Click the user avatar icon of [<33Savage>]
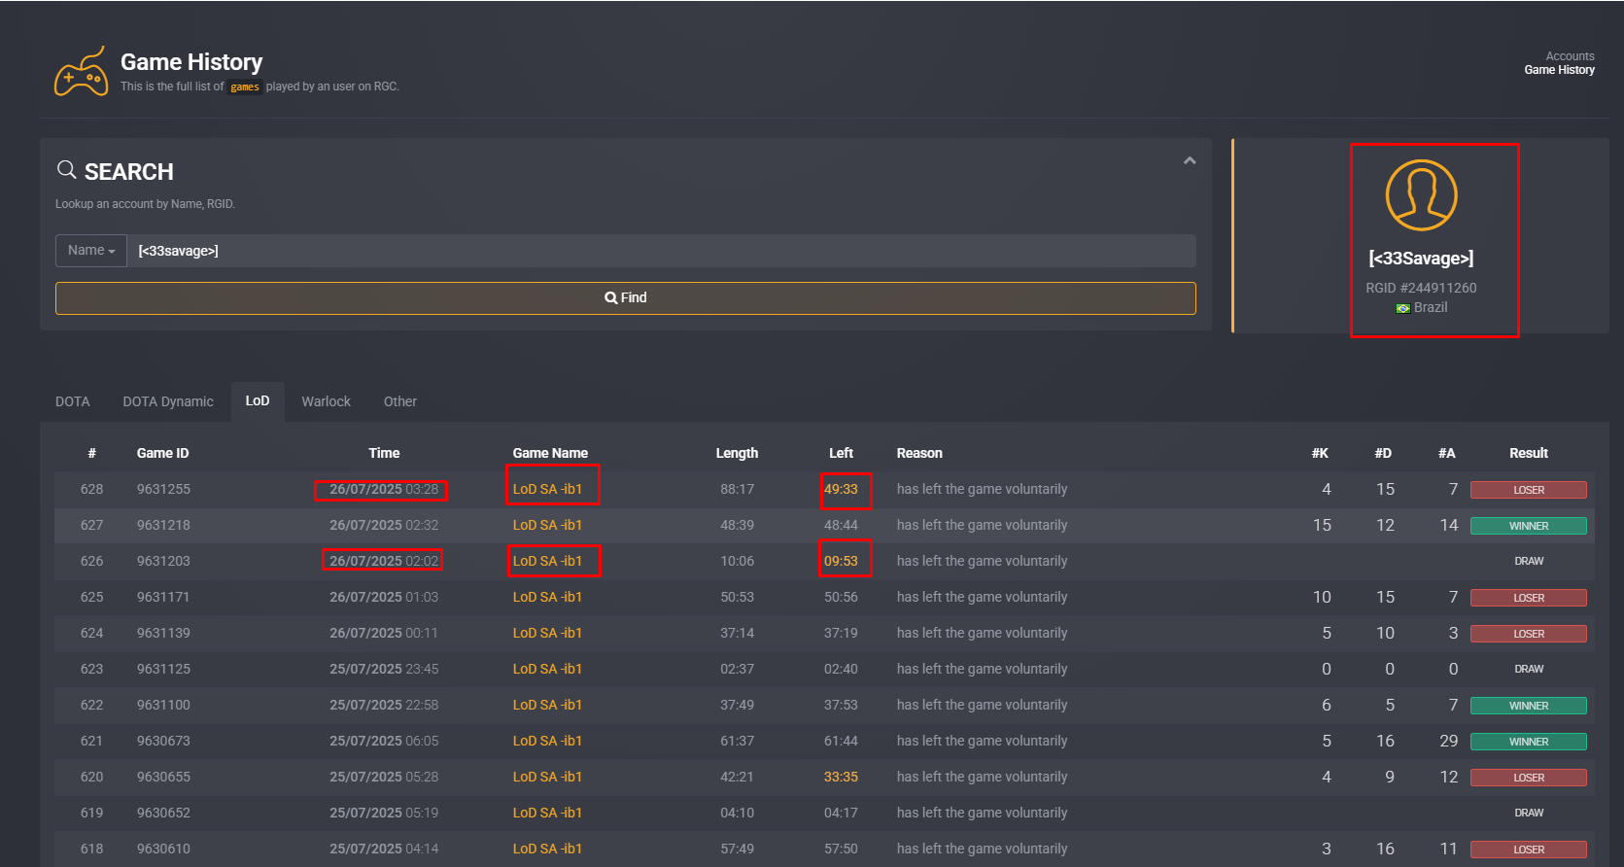Viewport: 1624px width, 867px height. point(1421,195)
